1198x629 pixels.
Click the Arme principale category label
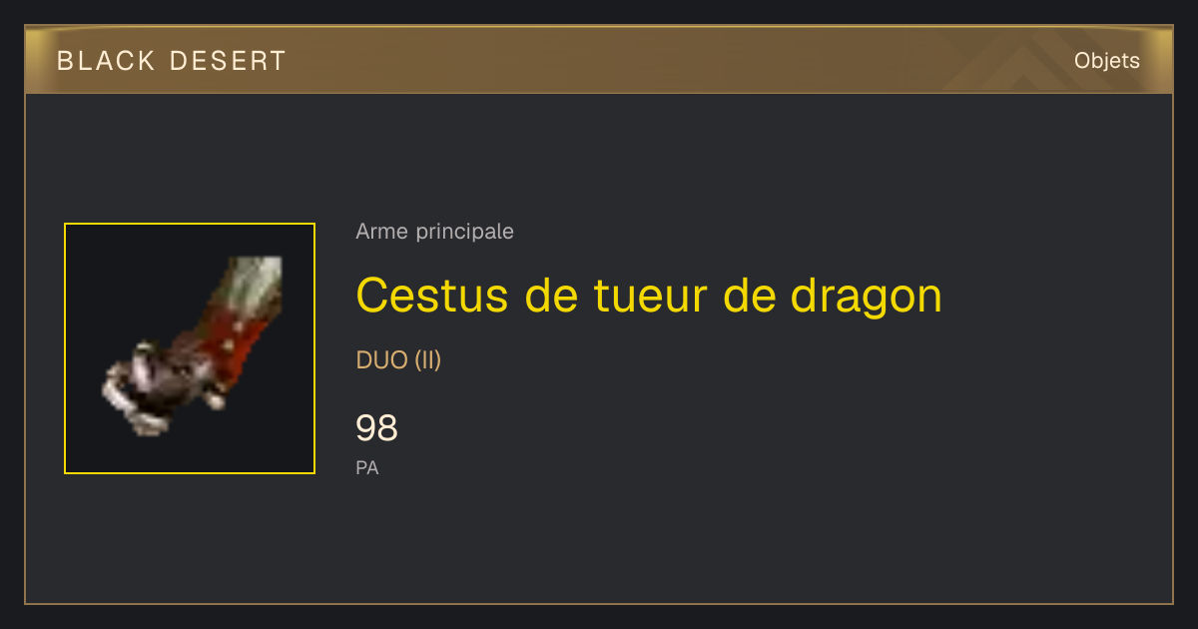pos(434,232)
